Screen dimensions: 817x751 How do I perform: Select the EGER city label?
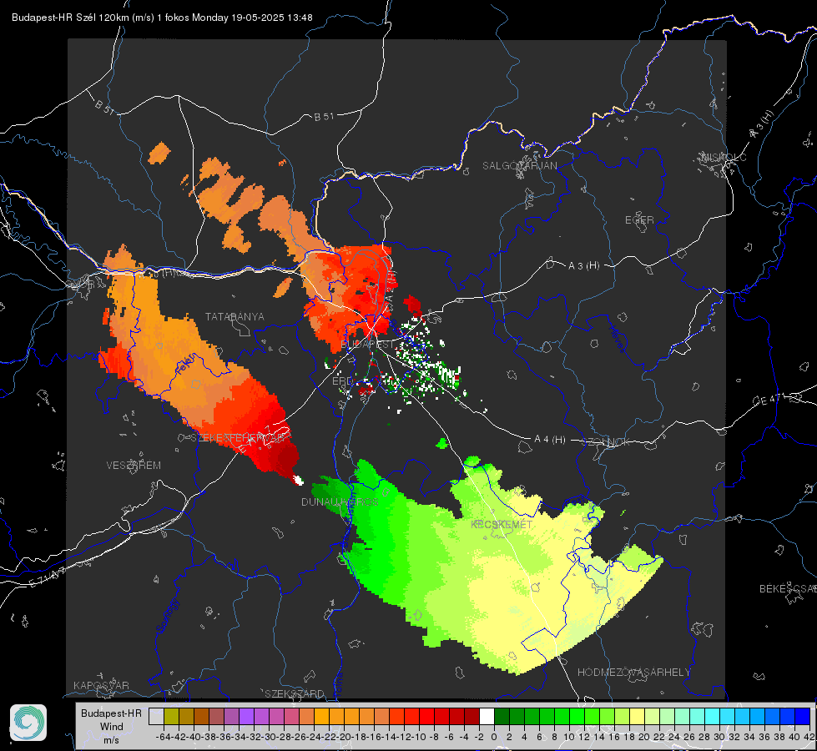tap(639, 220)
